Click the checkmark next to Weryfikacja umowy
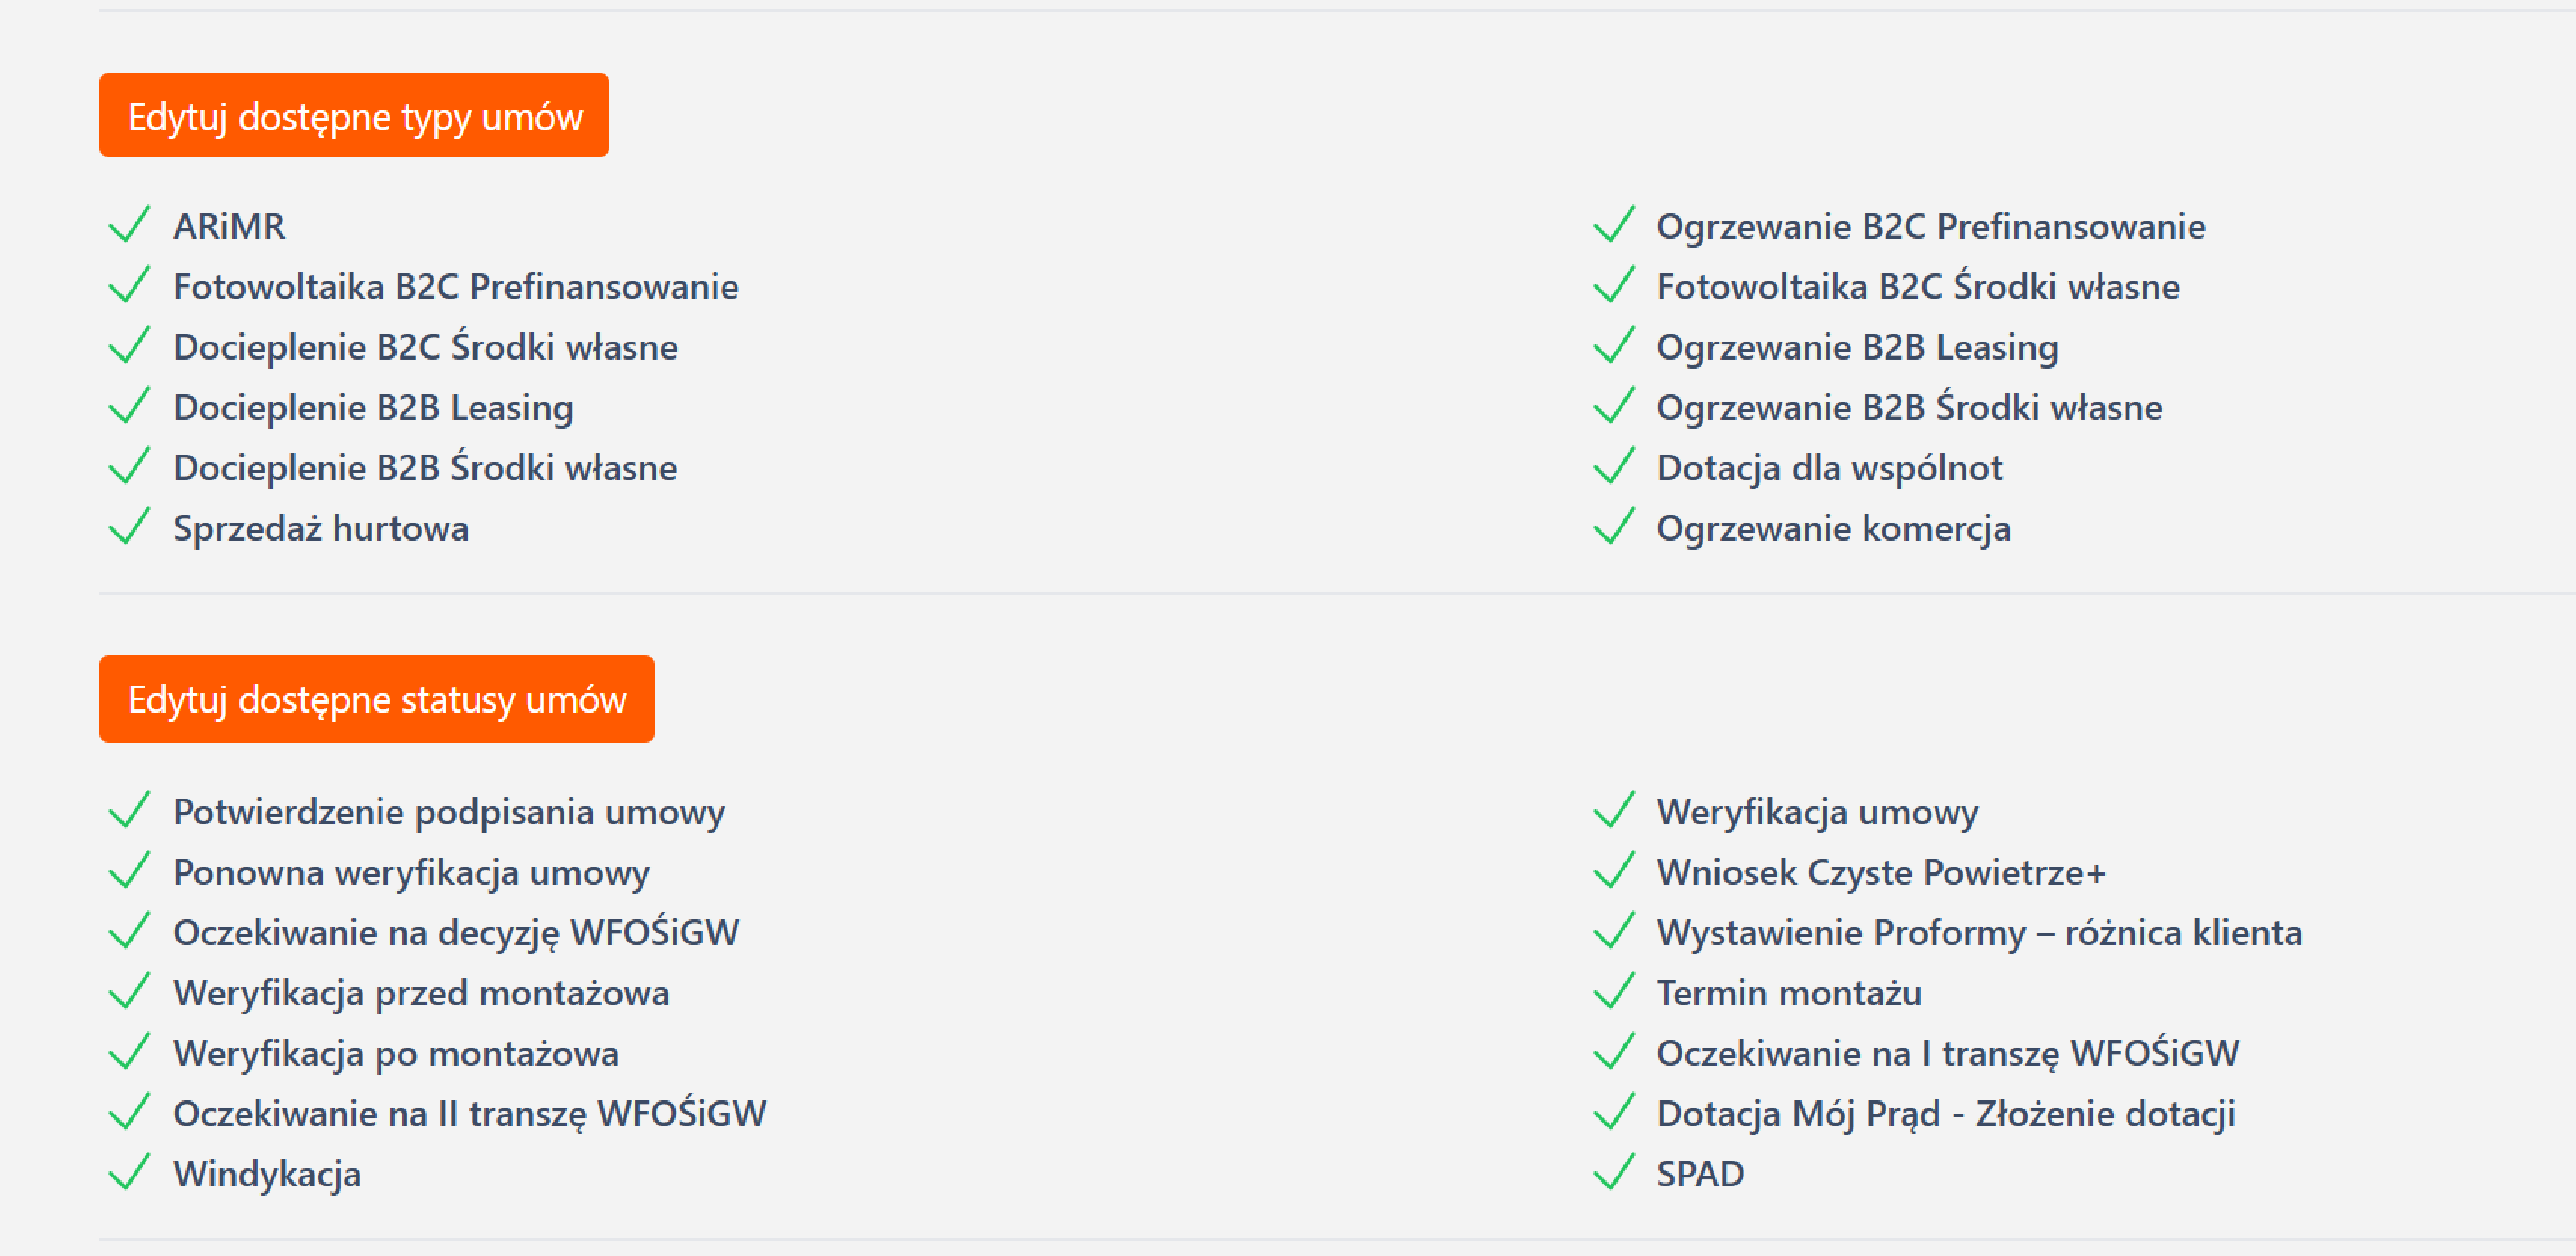Screen dimensions: 2576x1256 (x=1613, y=811)
